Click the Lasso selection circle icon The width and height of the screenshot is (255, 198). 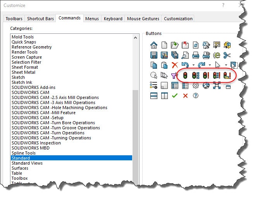pyautogui.click(x=154, y=75)
